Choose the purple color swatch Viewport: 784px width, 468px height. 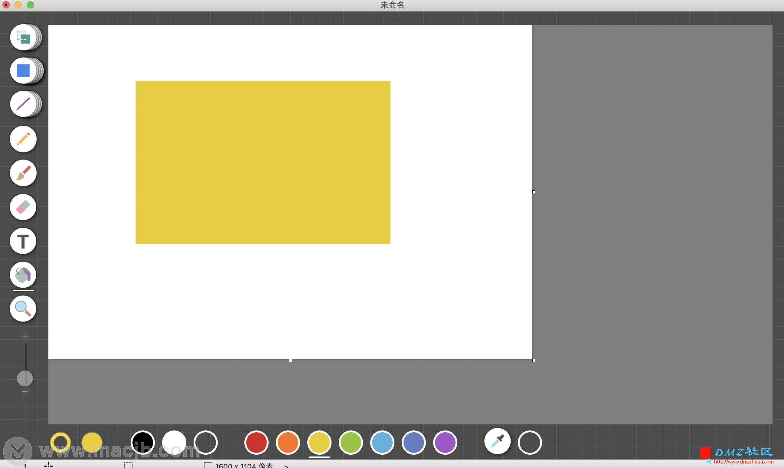coord(445,443)
